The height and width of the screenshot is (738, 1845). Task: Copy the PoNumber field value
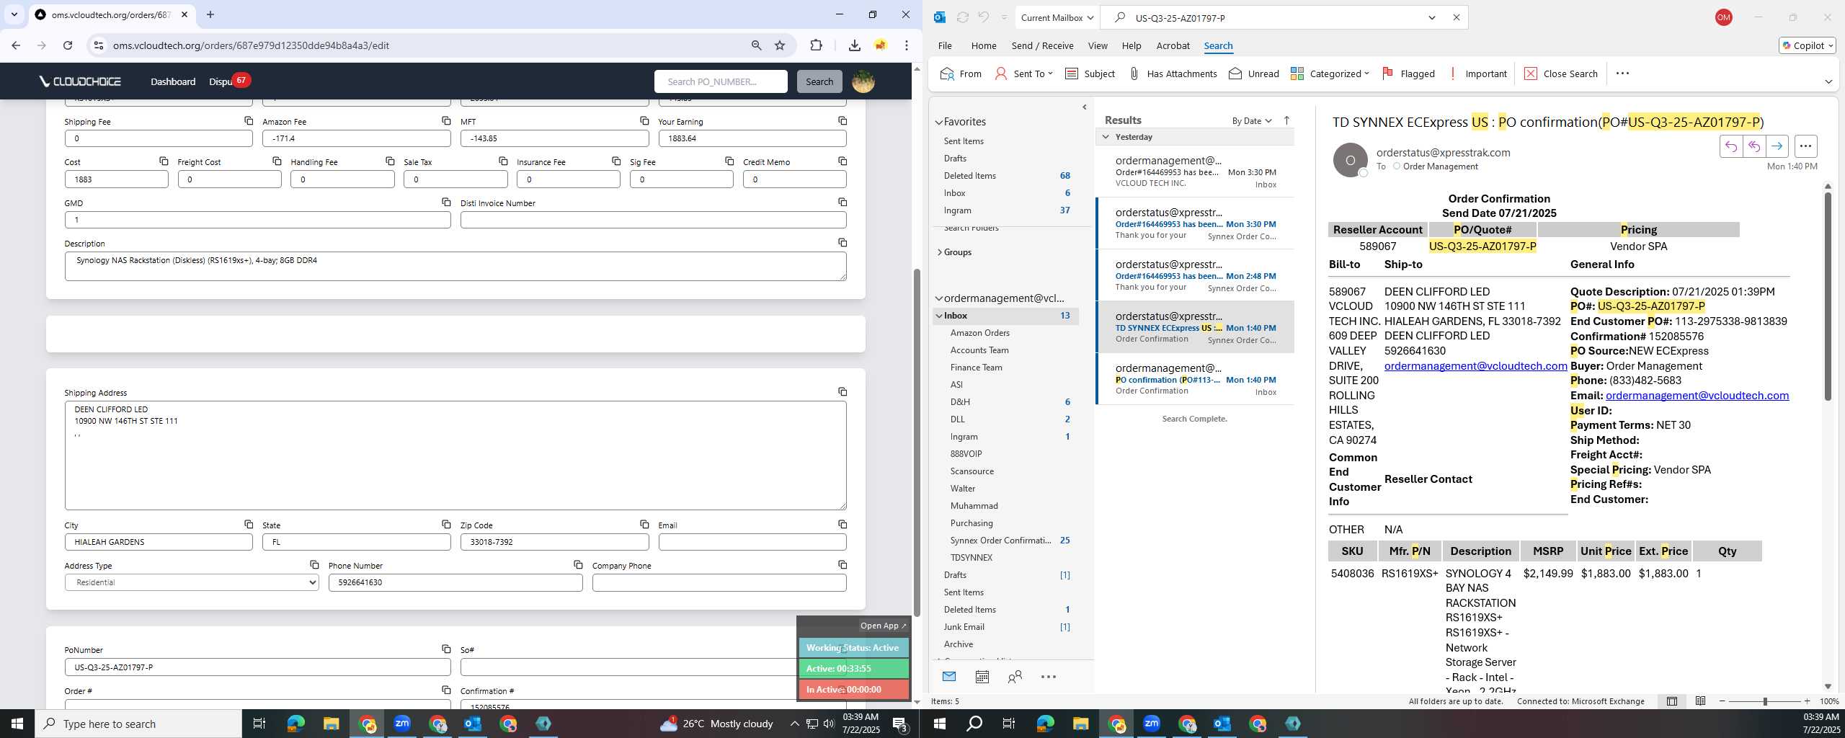coord(446,649)
